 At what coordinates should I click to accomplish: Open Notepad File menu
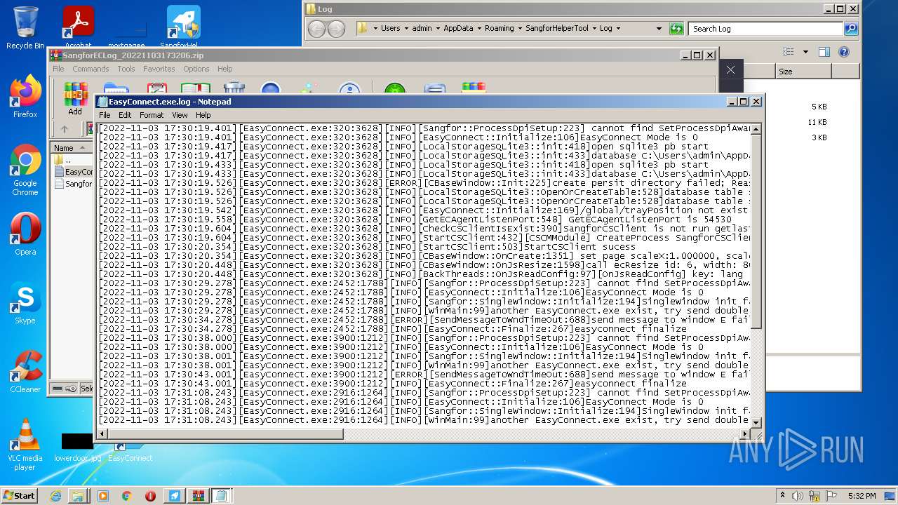point(105,115)
